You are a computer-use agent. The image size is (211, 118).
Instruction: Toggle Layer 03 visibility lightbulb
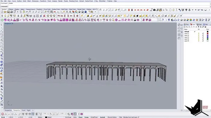coord(199,37)
